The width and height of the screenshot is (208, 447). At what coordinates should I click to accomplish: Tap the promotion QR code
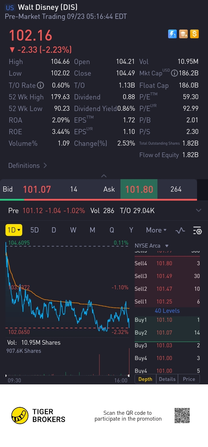(182, 416)
